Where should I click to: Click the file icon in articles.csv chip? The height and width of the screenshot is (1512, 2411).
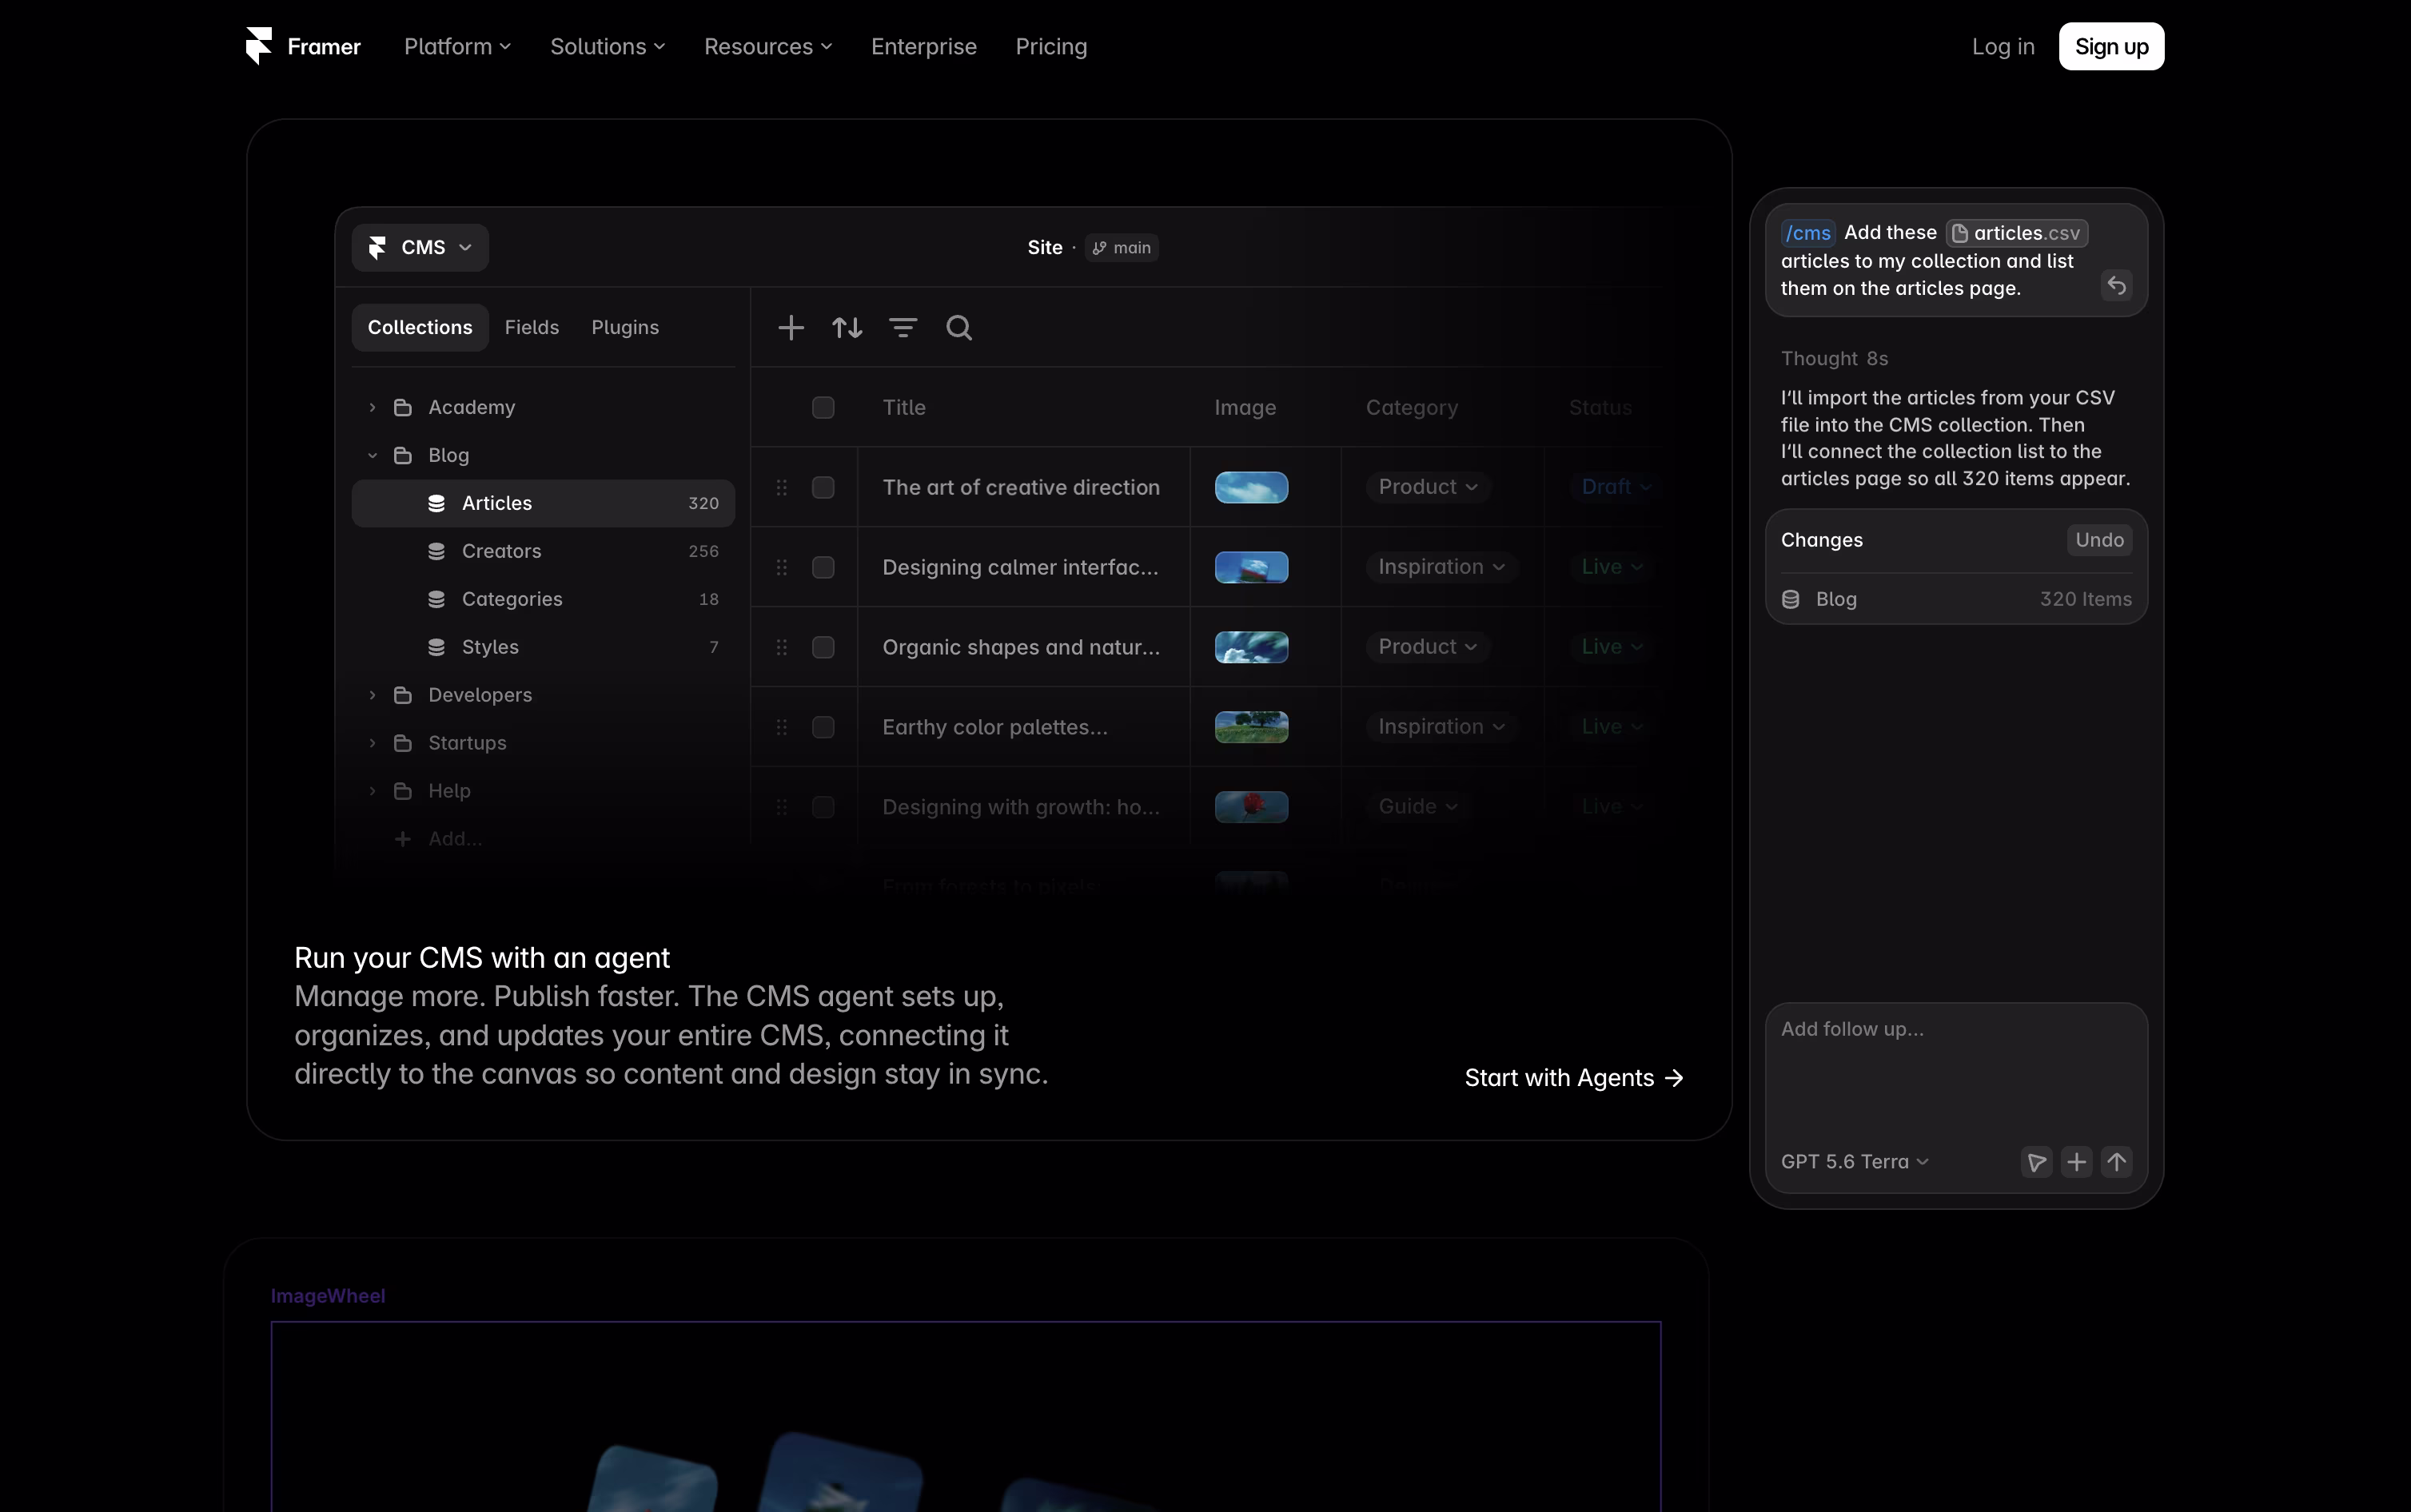[1960, 233]
